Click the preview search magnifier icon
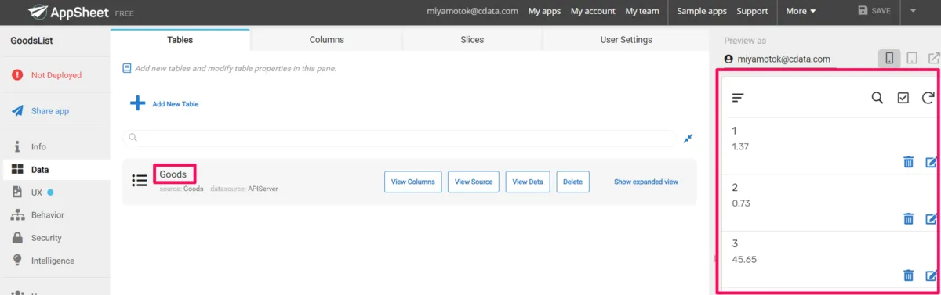941x295 pixels. [877, 98]
